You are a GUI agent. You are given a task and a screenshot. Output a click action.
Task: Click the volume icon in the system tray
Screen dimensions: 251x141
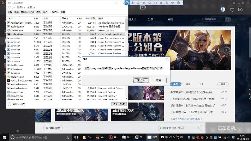coord(229,137)
